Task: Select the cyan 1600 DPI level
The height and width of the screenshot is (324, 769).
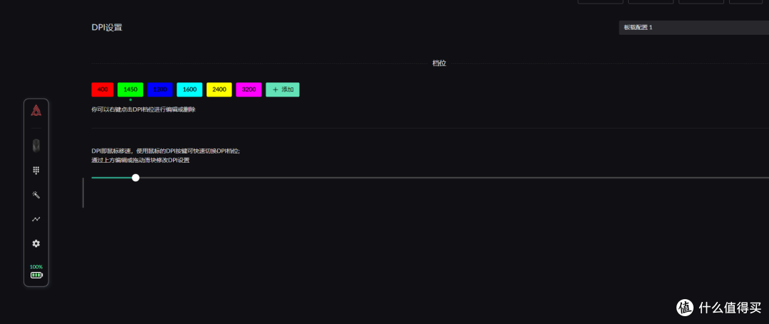Action: tap(190, 90)
